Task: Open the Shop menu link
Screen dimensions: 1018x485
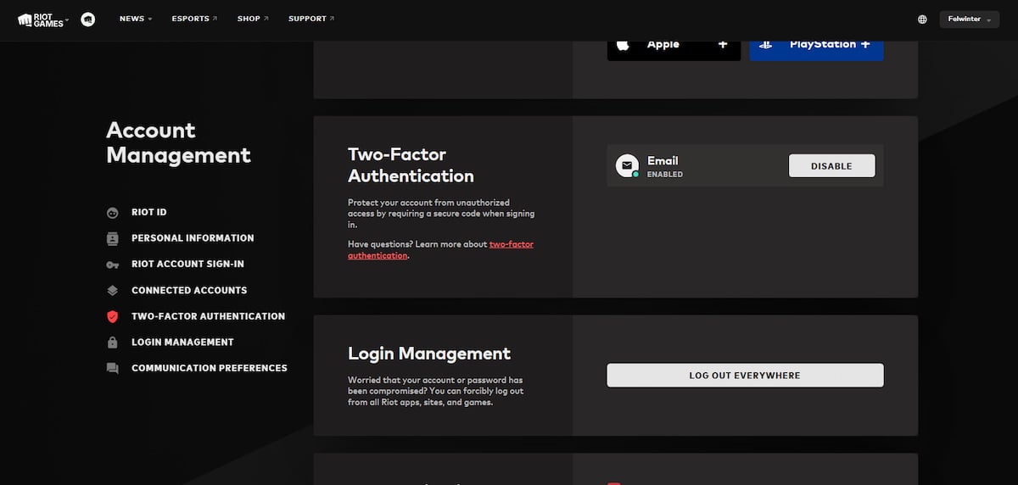Action: coord(253,19)
